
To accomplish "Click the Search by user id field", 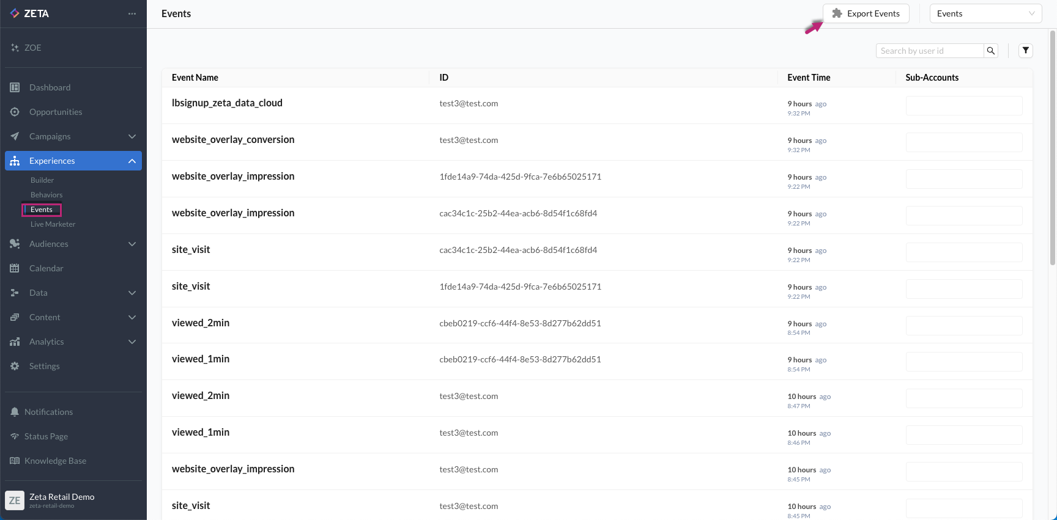I will (930, 51).
